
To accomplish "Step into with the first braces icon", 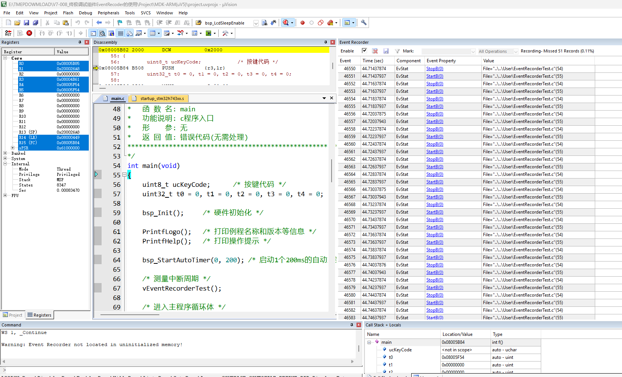I will point(42,33).
